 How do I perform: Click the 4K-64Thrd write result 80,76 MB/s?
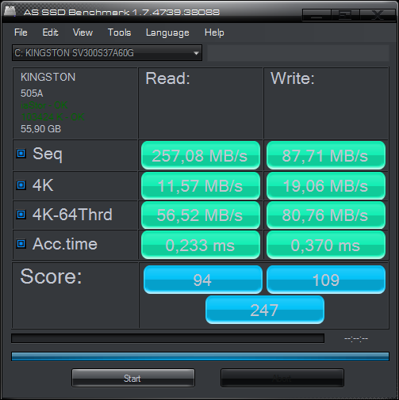pyautogui.click(x=326, y=215)
